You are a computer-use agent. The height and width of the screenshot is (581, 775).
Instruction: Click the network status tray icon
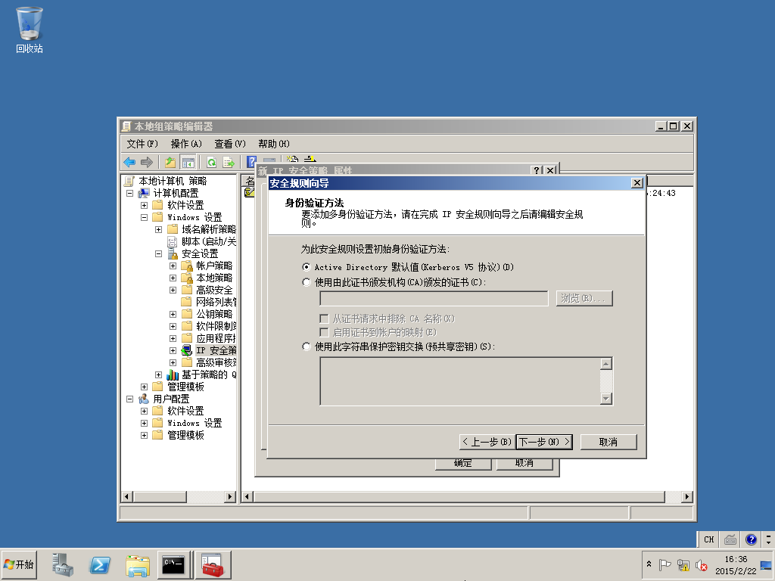(x=683, y=564)
